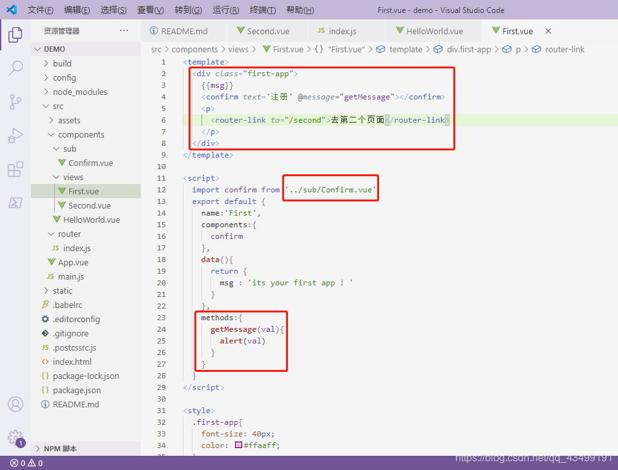This screenshot has height=470, width=618.
Task: Click the warnings count in status bar
Action: (36, 464)
